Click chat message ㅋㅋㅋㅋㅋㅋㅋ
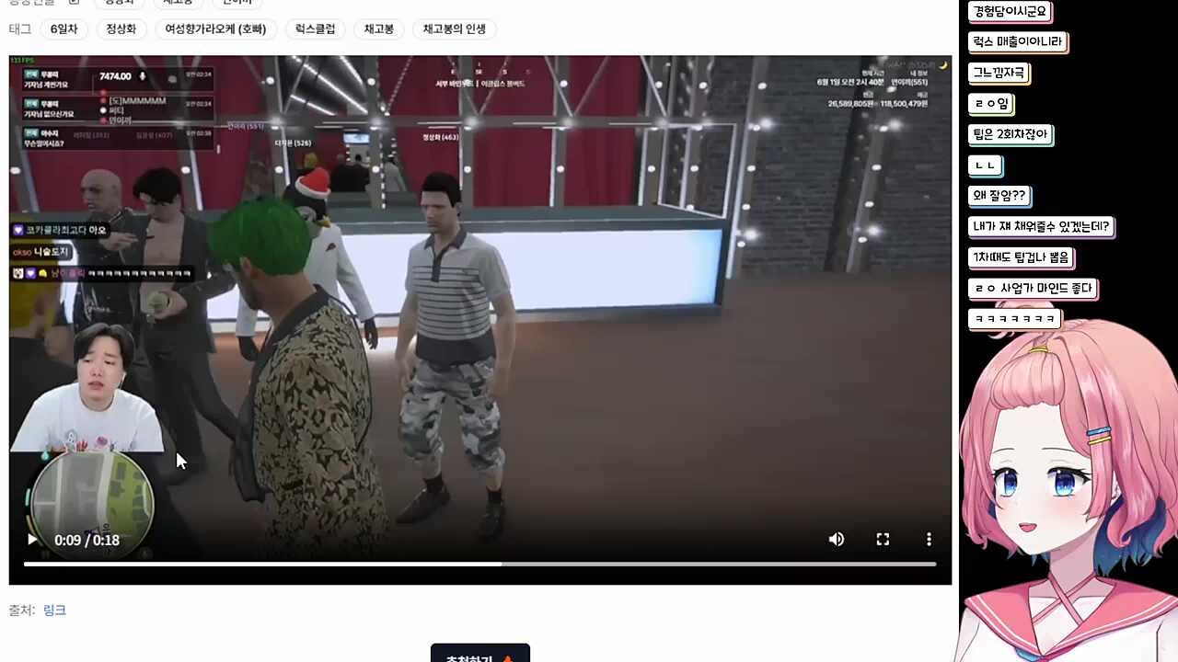Viewport: 1178px width, 662px height. pyautogui.click(x=1014, y=319)
